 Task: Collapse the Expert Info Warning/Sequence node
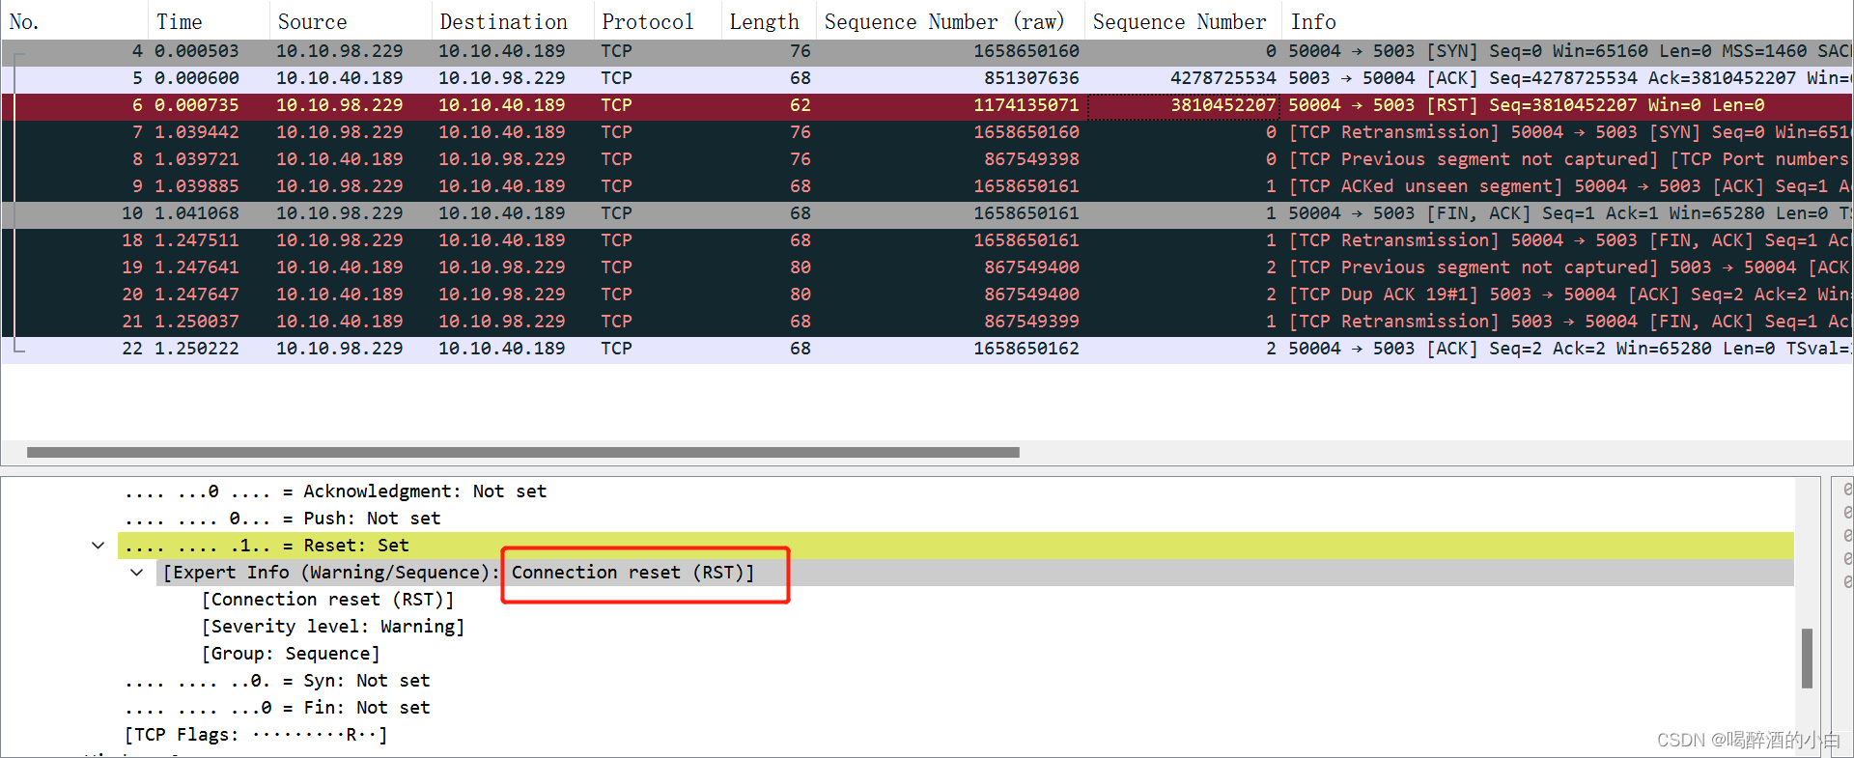tap(137, 573)
